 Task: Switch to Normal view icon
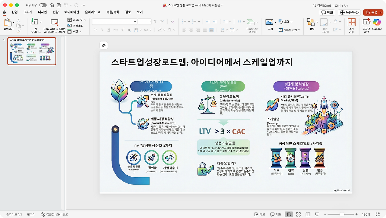pyautogui.click(x=289, y=214)
